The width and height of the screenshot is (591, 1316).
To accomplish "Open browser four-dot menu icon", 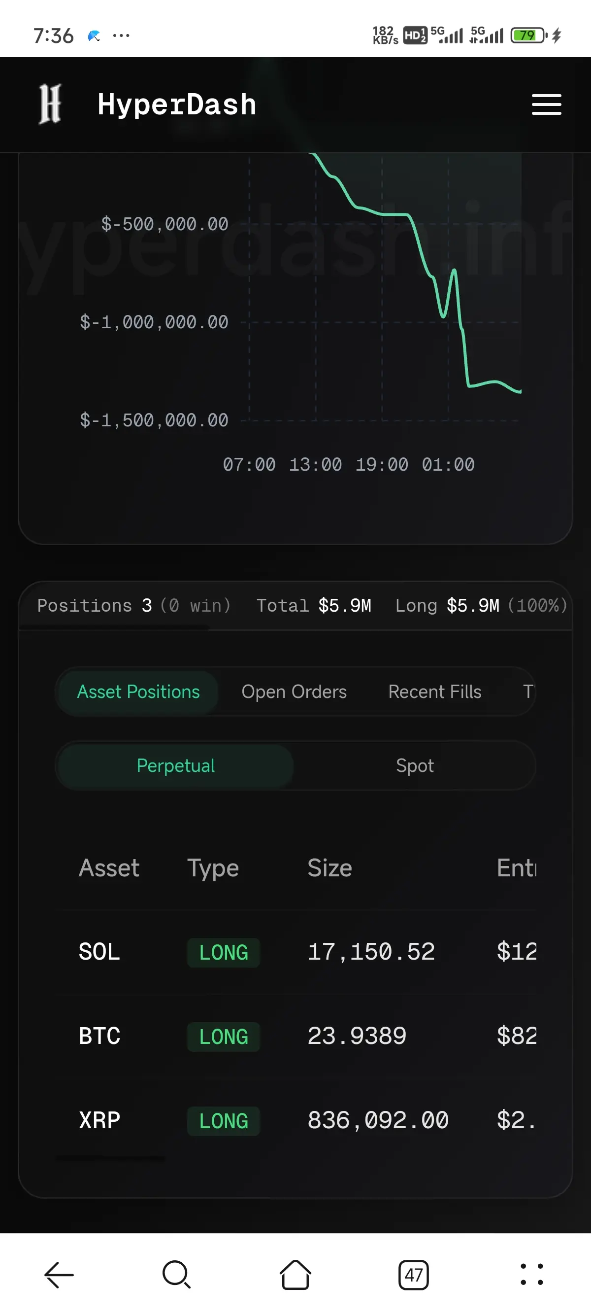I will click(532, 1275).
